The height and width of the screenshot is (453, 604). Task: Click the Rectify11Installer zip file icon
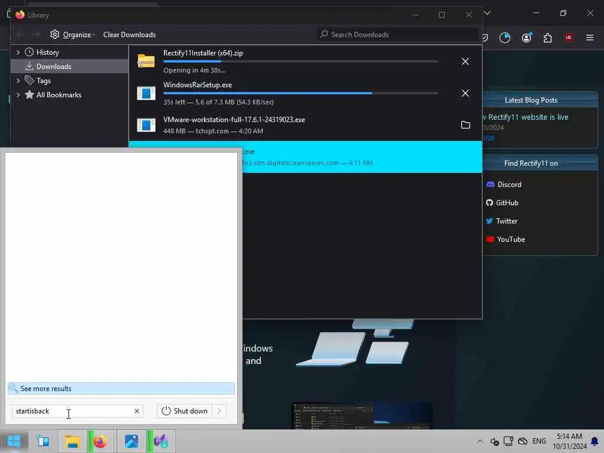coord(146,61)
